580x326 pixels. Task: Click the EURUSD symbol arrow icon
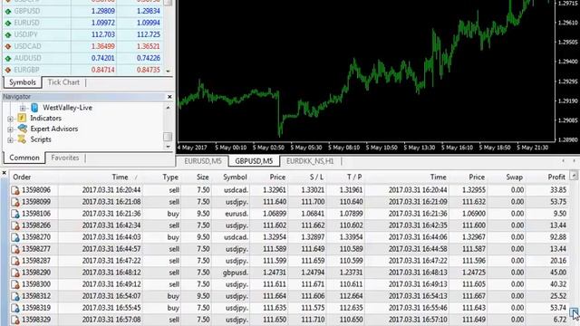pyautogui.click(x=8, y=23)
